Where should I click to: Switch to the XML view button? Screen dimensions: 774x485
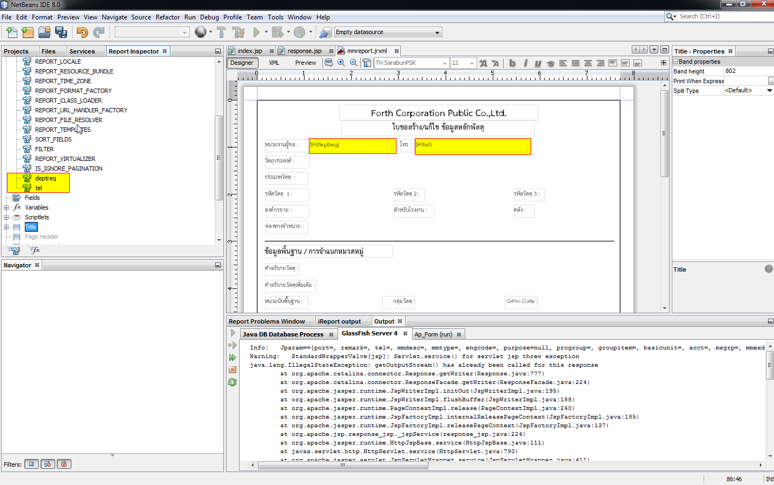274,63
